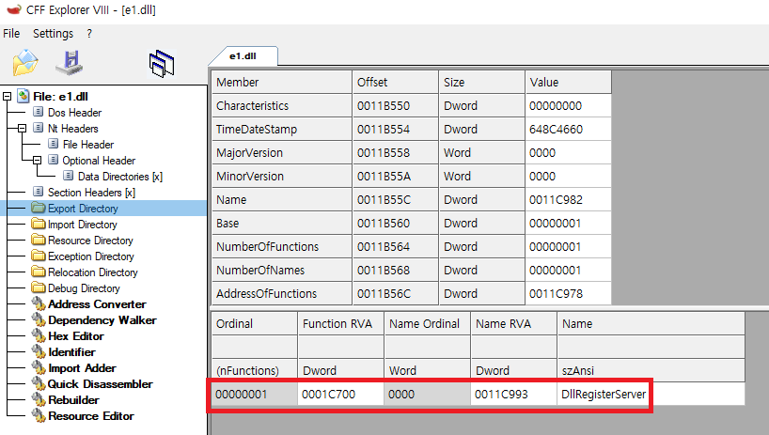Click the Section Headers page icon
The height and width of the screenshot is (435, 769).
coord(39,192)
